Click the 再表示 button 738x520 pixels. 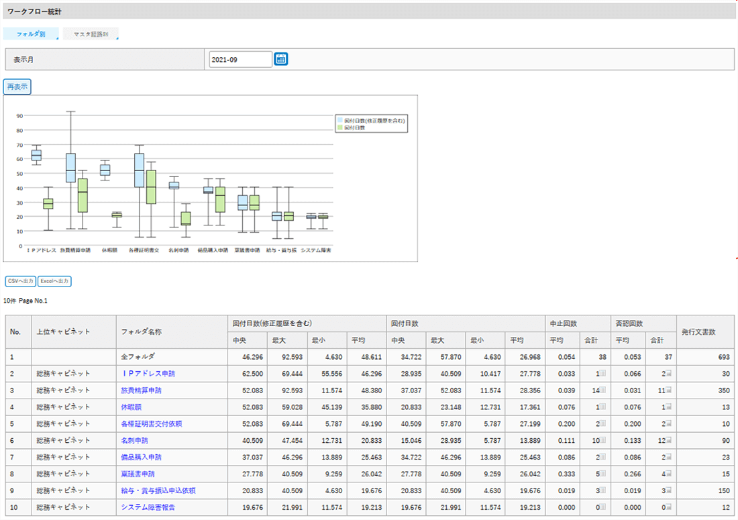point(17,87)
